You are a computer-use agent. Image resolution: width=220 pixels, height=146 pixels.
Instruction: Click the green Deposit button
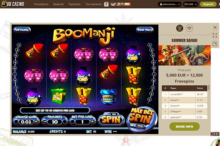point(208,4)
